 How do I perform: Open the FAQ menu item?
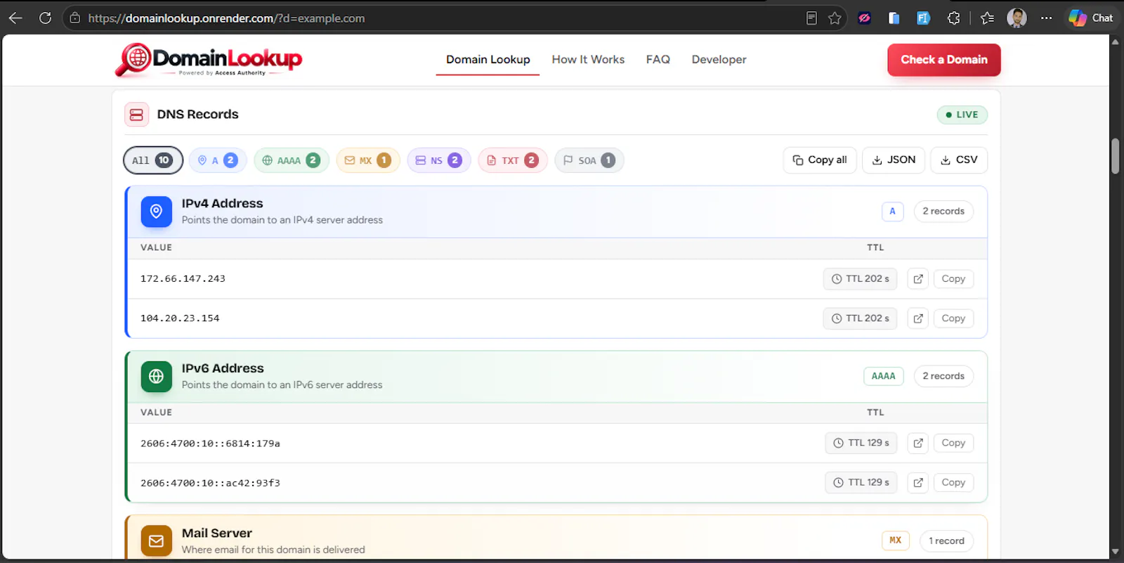(658, 60)
